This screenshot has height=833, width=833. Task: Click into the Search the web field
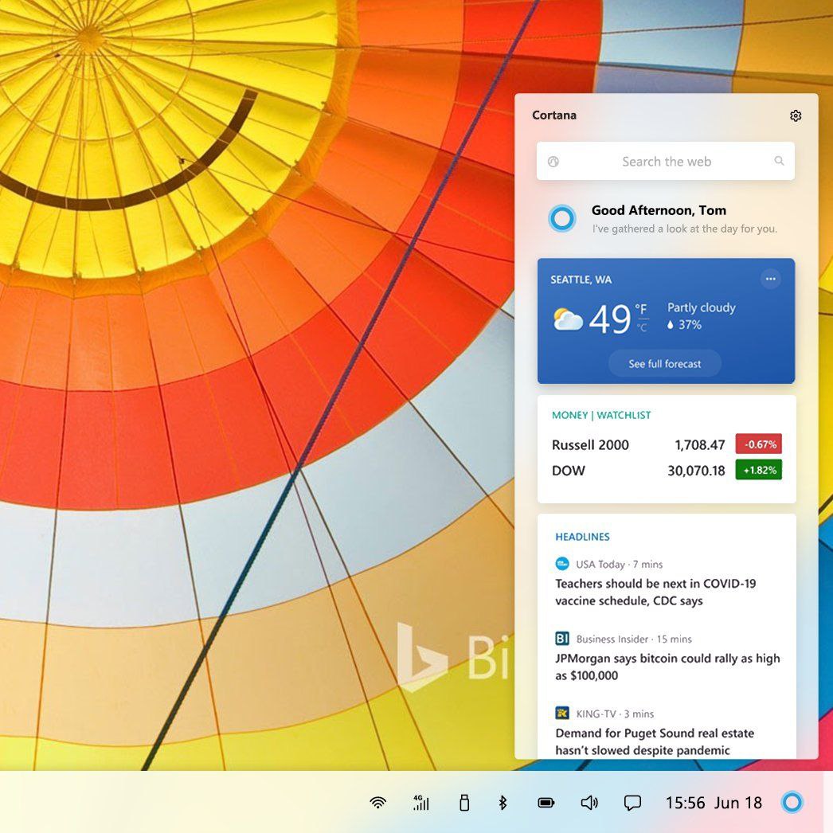point(666,162)
